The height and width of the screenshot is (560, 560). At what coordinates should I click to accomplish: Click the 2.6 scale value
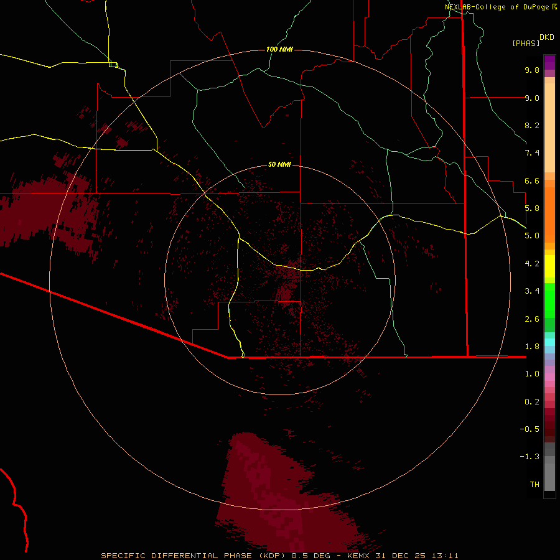click(x=532, y=319)
